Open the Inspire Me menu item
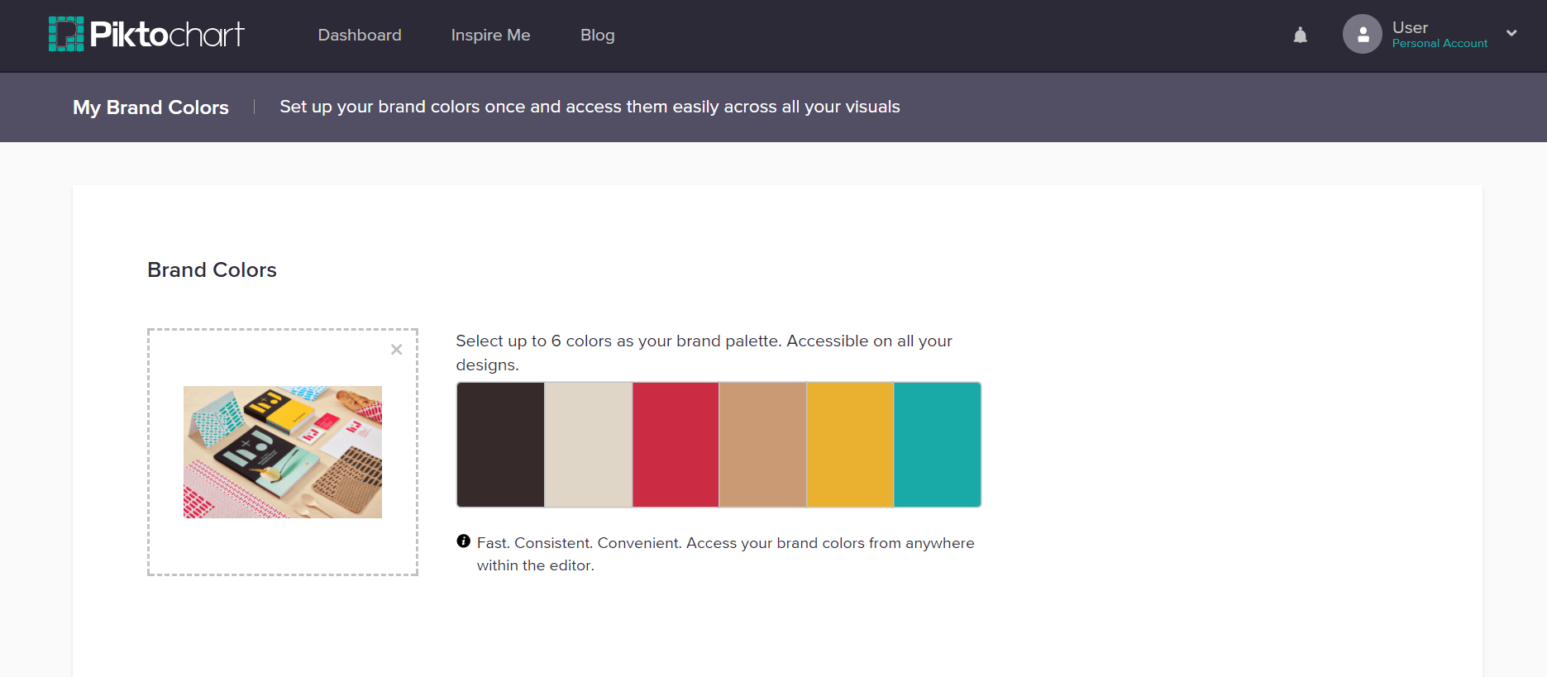This screenshot has height=677, width=1547. point(490,35)
